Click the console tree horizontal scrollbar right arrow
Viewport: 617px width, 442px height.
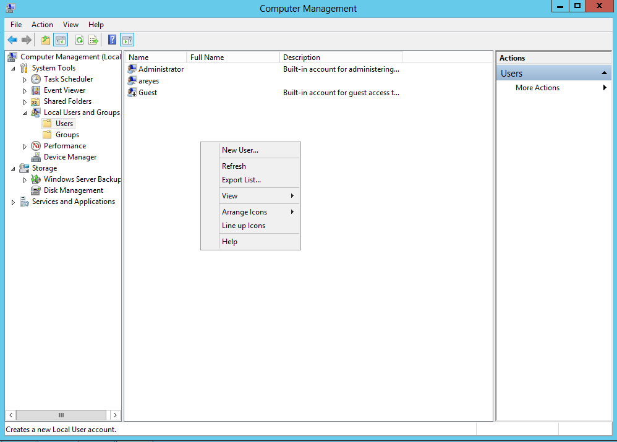tap(115, 415)
